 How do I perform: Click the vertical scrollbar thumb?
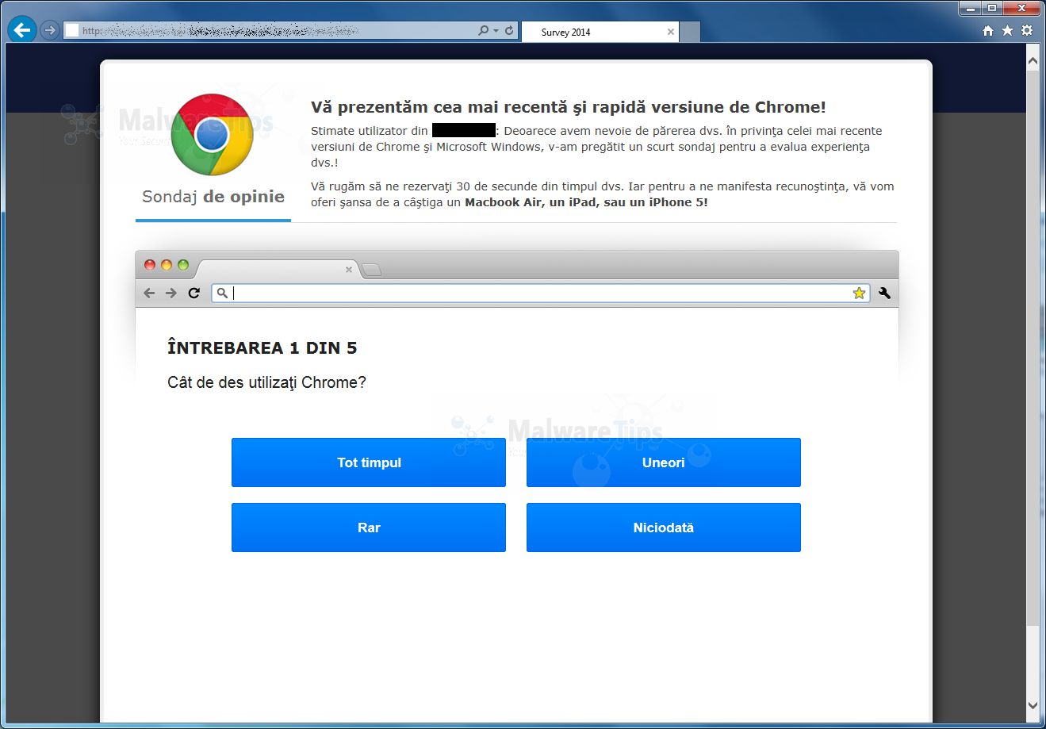pyautogui.click(x=1033, y=349)
